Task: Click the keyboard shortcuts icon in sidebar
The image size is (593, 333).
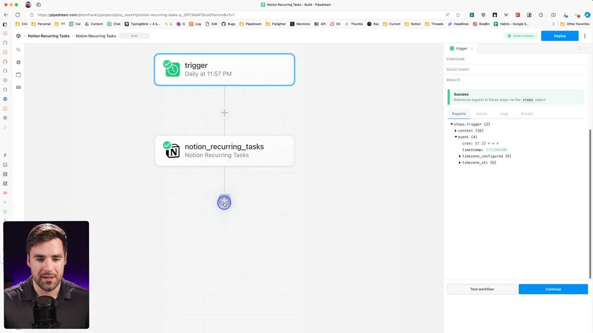Action: (19, 87)
